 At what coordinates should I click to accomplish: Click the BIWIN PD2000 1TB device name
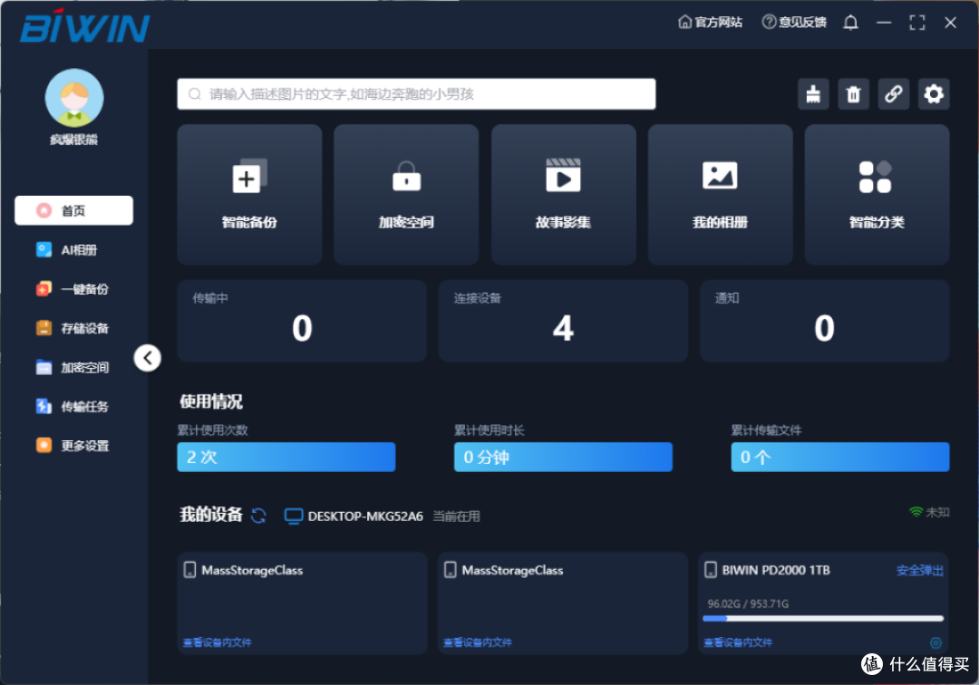tap(776, 570)
